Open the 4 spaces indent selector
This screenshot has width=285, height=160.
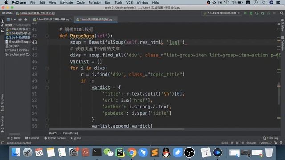click(251, 143)
